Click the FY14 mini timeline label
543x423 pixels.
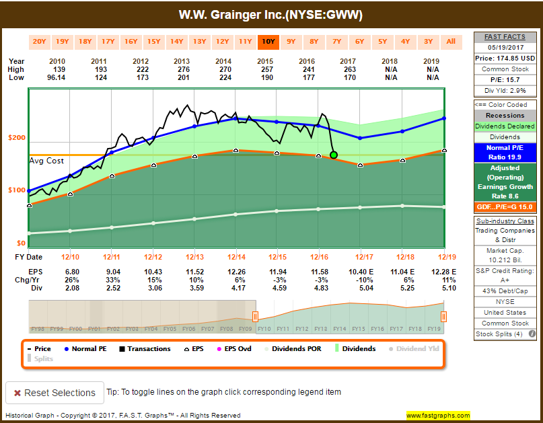(x=340, y=329)
